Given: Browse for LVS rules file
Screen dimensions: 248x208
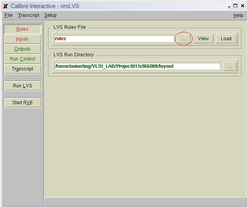Looking at the screenshot, I should [x=184, y=39].
